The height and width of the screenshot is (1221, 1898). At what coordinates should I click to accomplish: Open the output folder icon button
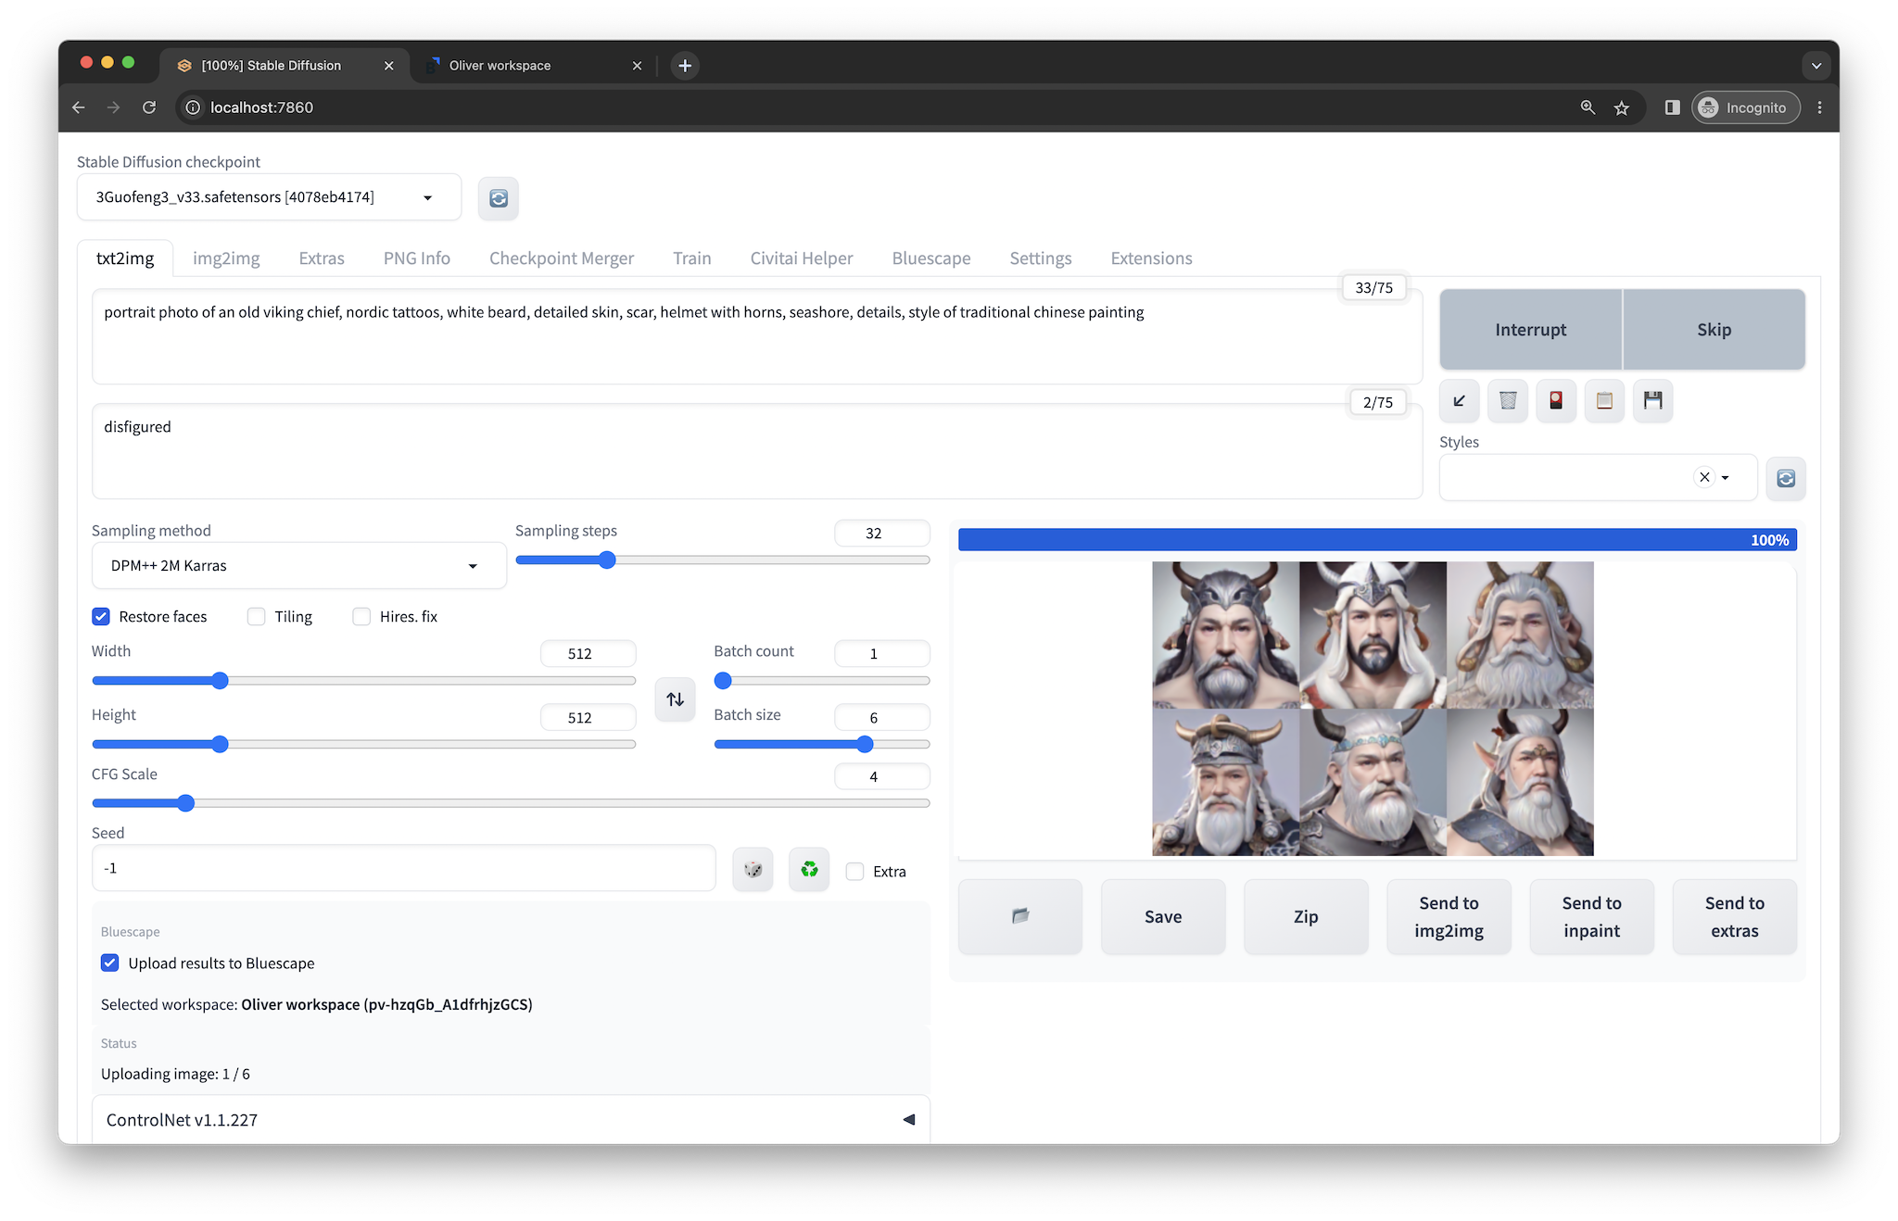1019,916
